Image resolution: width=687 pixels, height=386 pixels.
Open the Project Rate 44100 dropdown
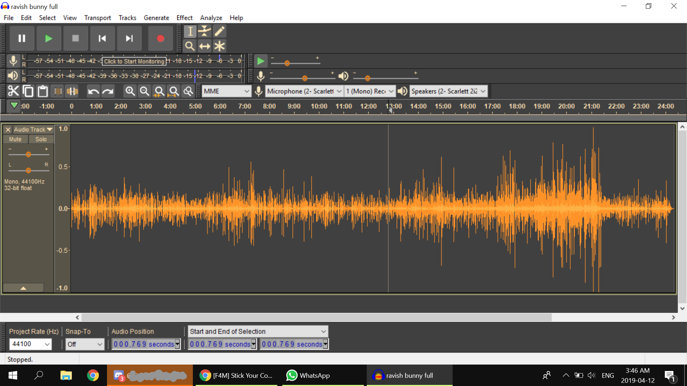(x=47, y=344)
